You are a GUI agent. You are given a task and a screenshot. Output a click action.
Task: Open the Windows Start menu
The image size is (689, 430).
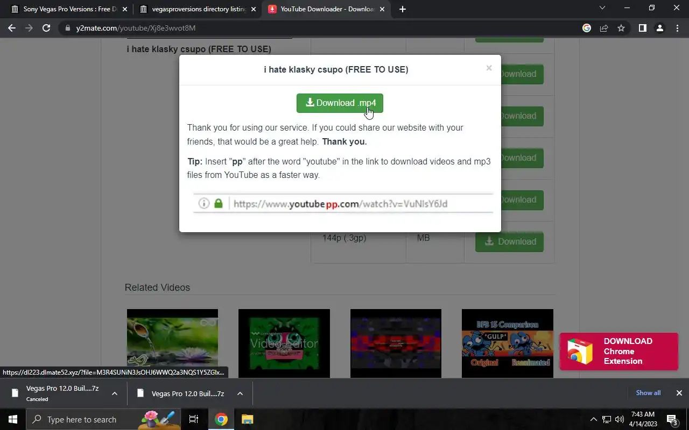pyautogui.click(x=13, y=419)
